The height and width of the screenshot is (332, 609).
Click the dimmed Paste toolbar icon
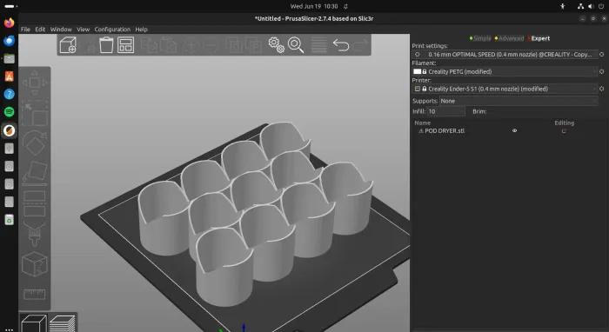169,45
